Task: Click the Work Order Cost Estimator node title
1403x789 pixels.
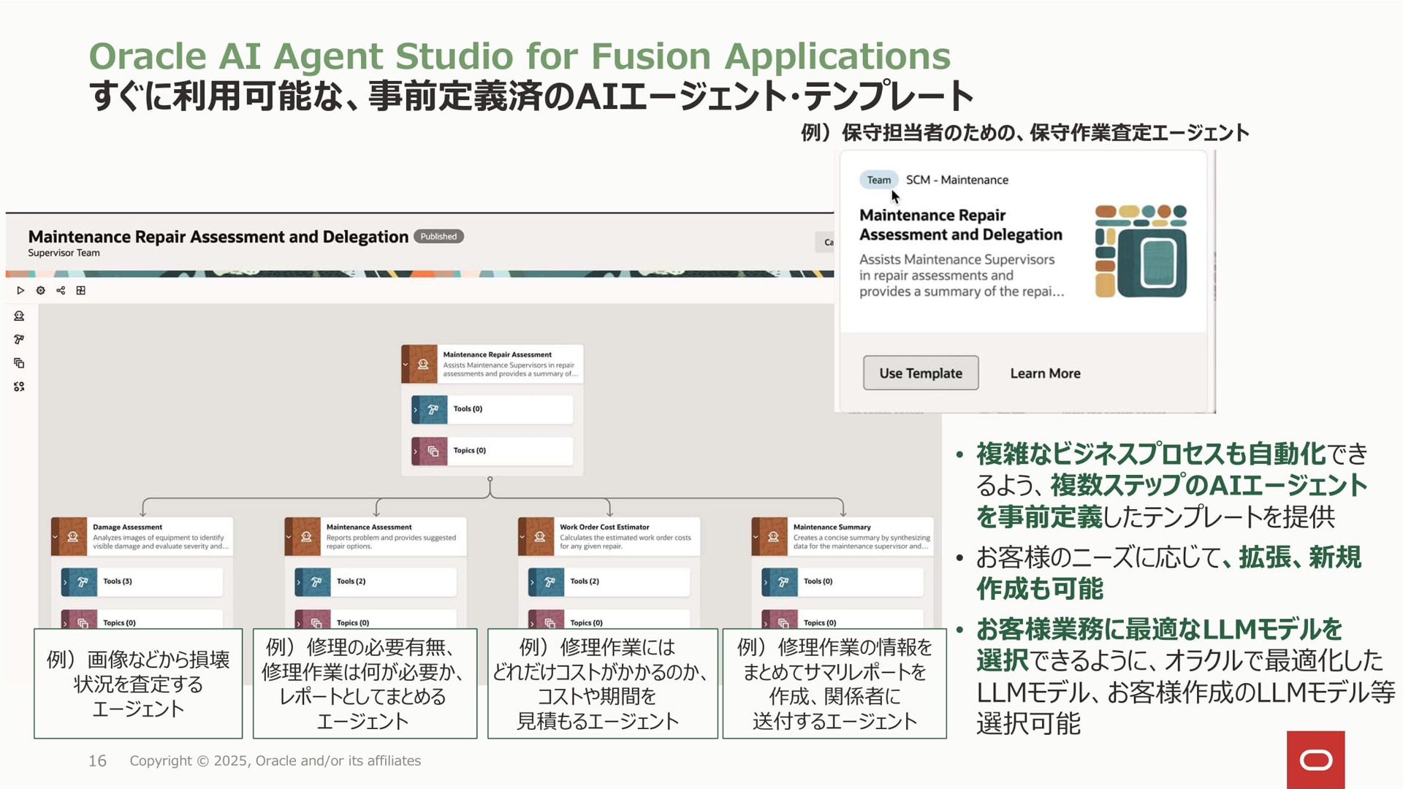Action: (x=604, y=527)
